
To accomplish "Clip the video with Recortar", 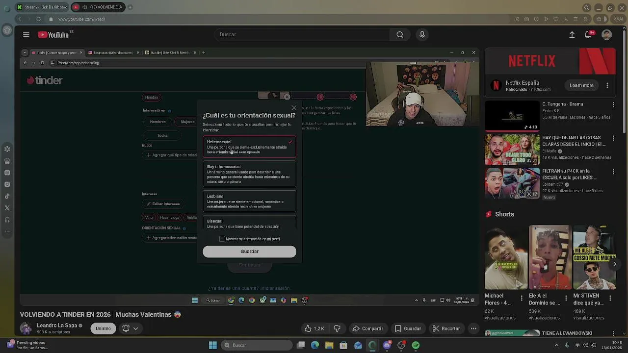I will tap(446, 328).
